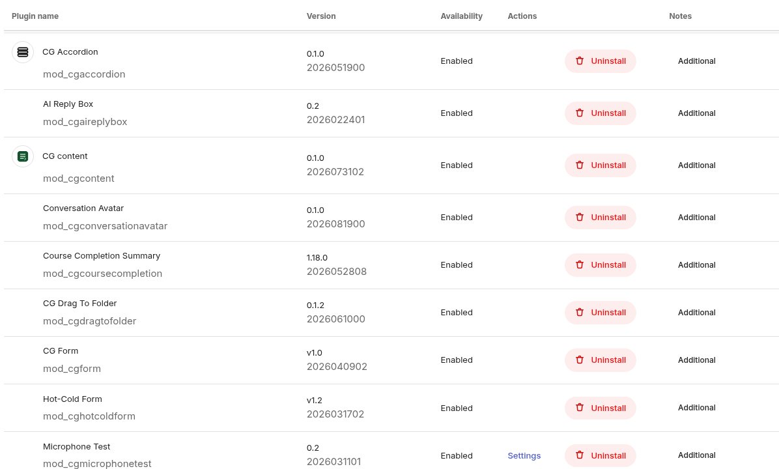Select the mod_cgdragtofolder component text
This screenshot has height=469, width=779.
pos(89,321)
